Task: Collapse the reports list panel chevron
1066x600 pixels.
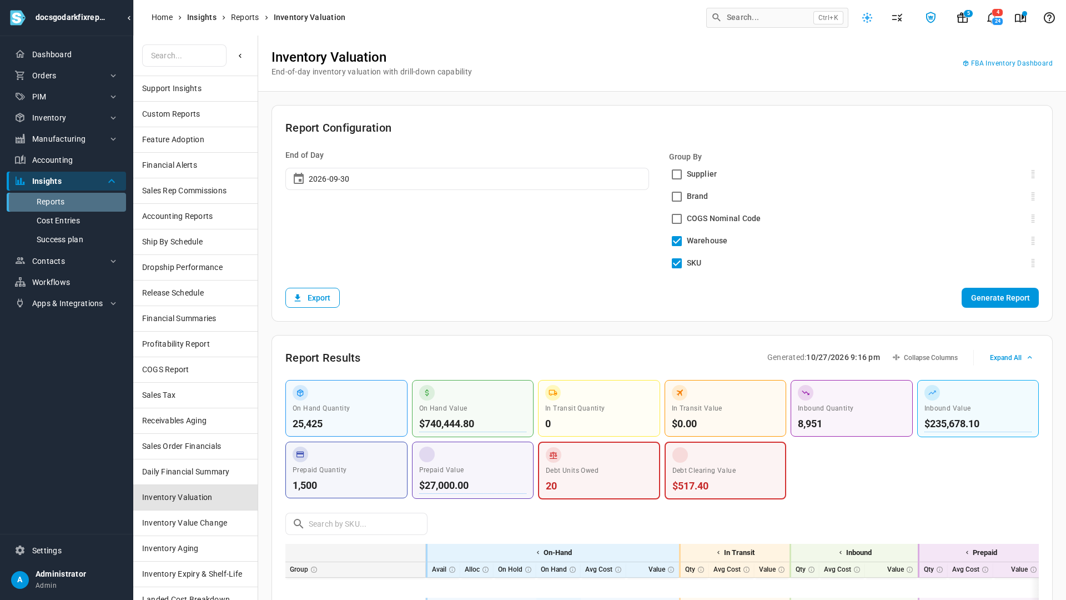Action: coord(240,56)
